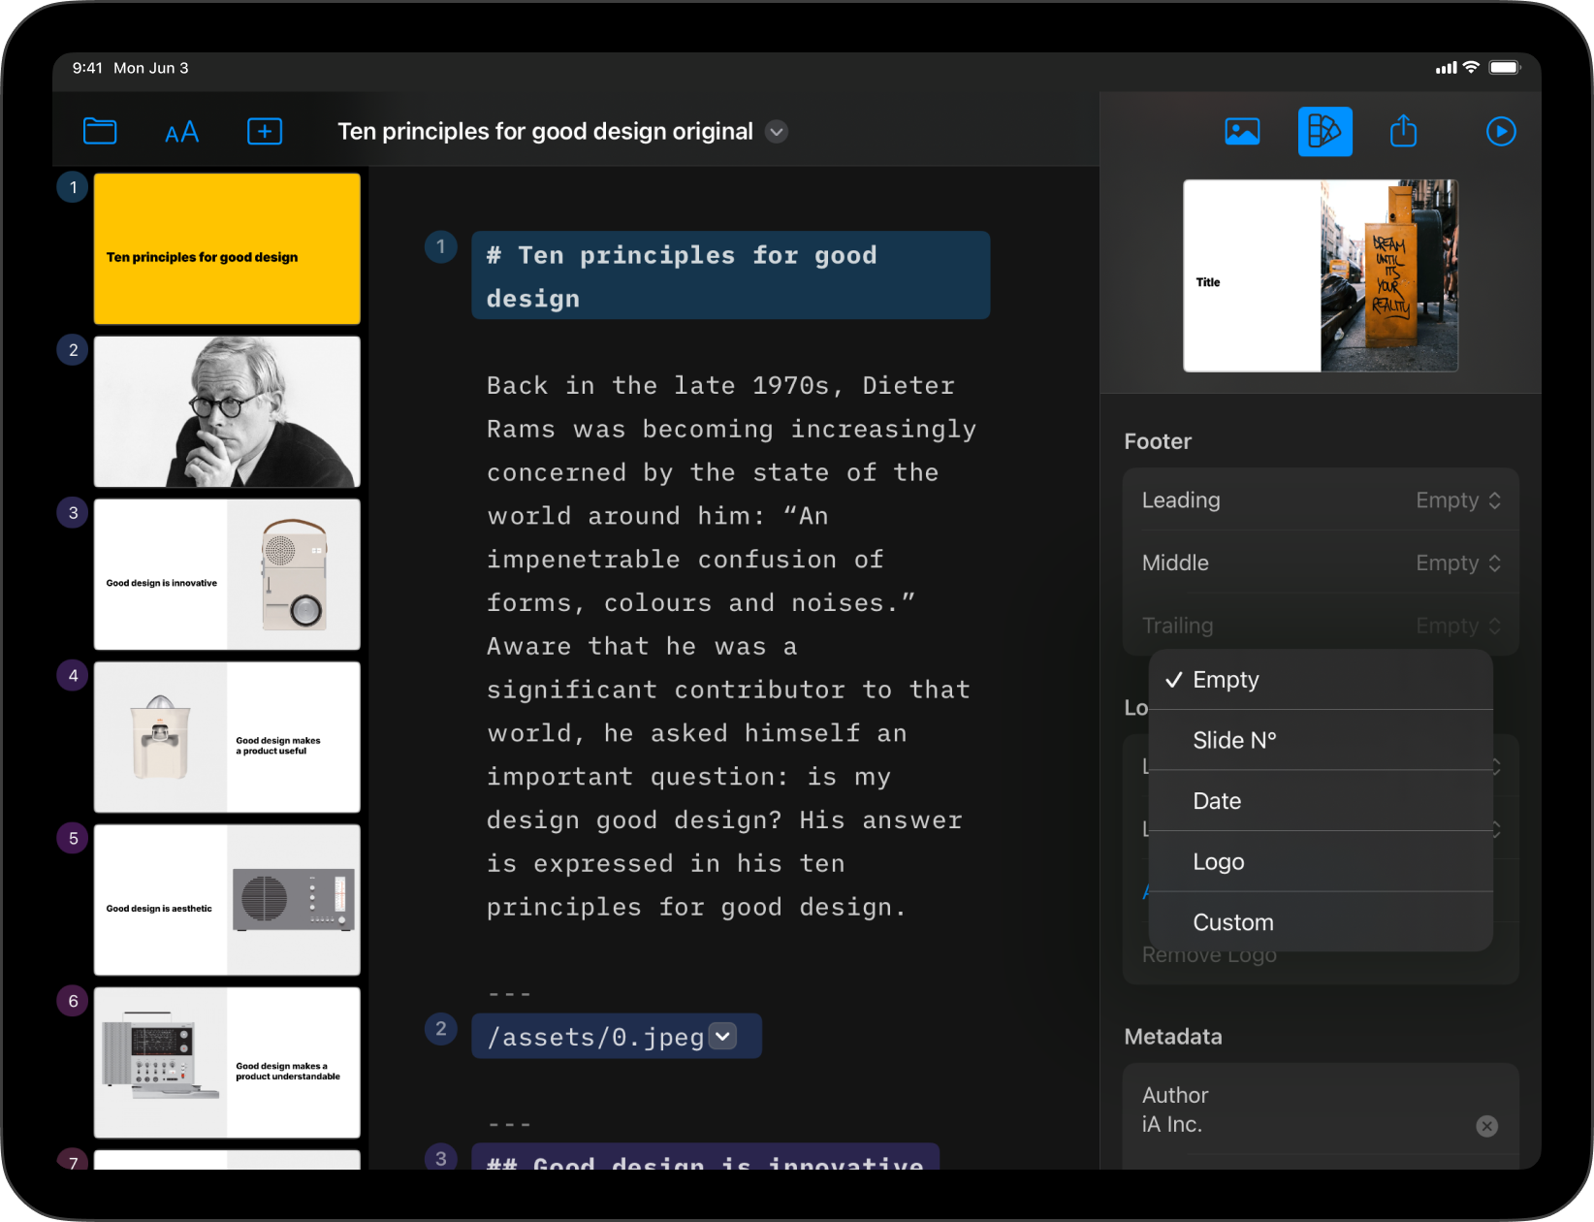Tap the battery indicator in status bar
Viewport: 1594px width, 1222px height.
click(x=1506, y=68)
